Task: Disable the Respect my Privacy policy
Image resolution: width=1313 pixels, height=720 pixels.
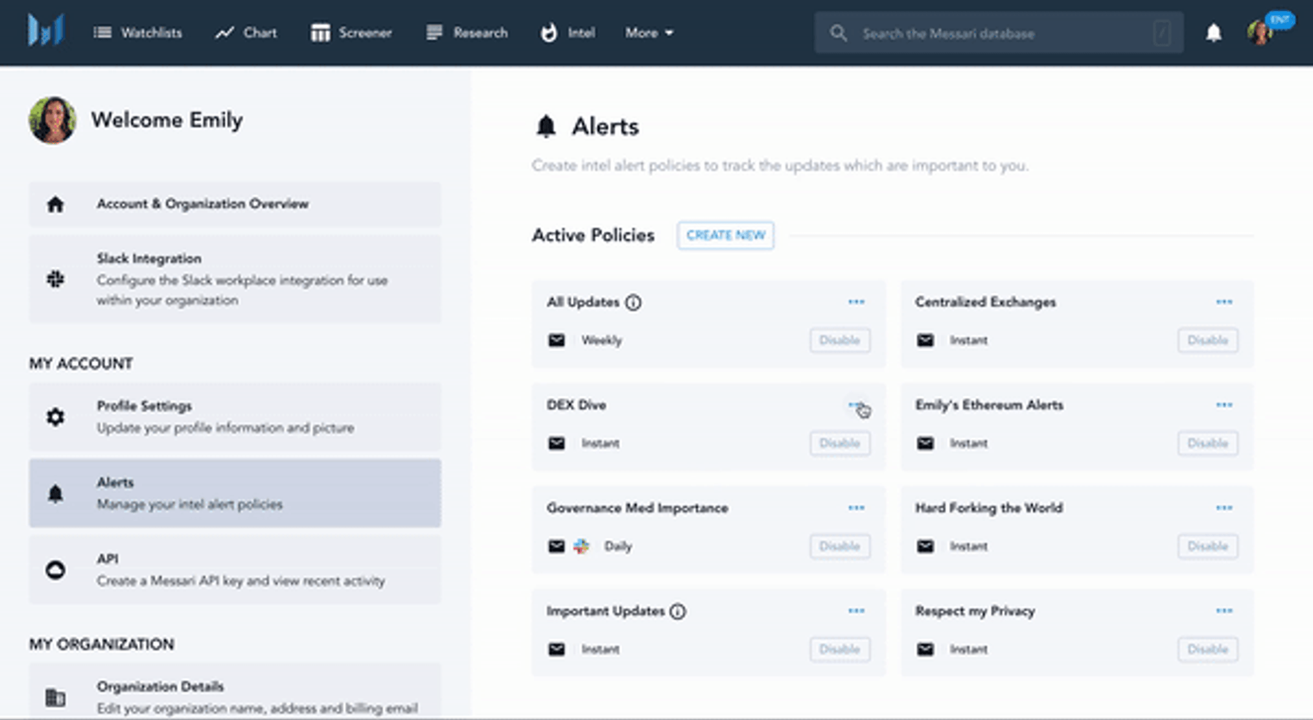Action: (x=1208, y=649)
